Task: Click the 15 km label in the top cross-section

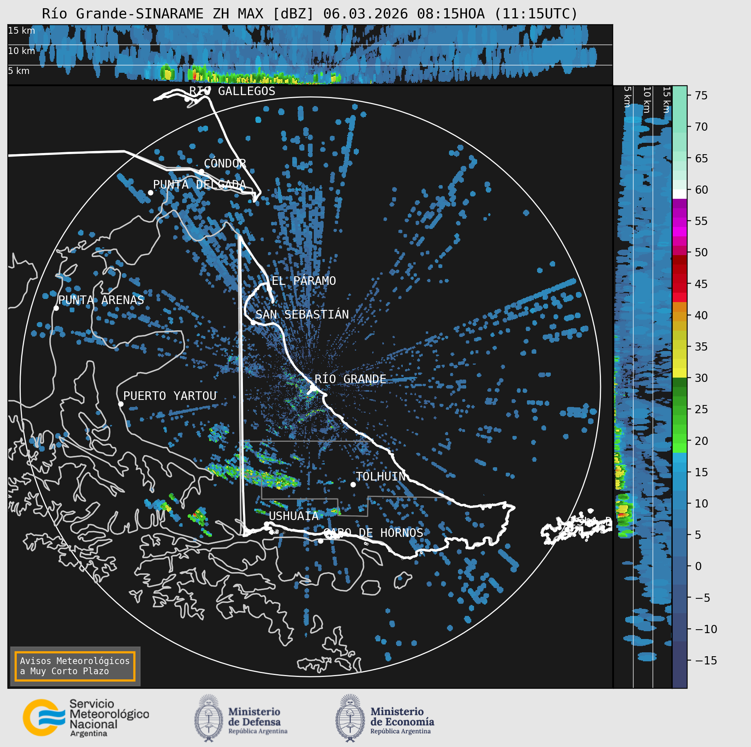Action: click(x=22, y=31)
